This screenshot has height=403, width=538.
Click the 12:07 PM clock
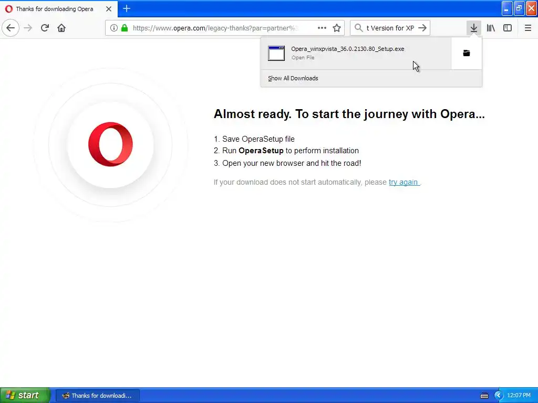pos(519,396)
